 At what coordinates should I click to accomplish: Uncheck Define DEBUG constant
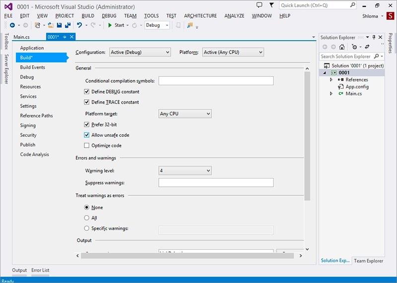point(86,92)
